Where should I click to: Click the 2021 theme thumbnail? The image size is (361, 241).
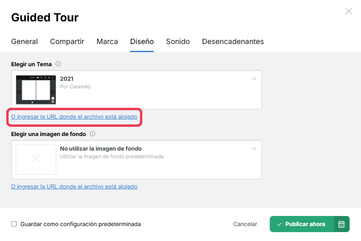pyautogui.click(x=36, y=90)
